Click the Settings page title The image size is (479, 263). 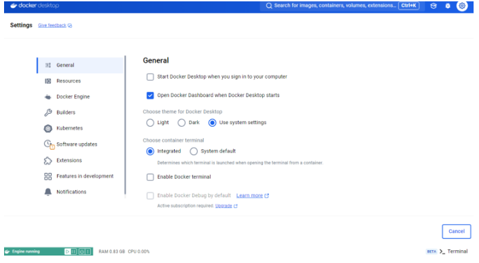tap(21, 25)
